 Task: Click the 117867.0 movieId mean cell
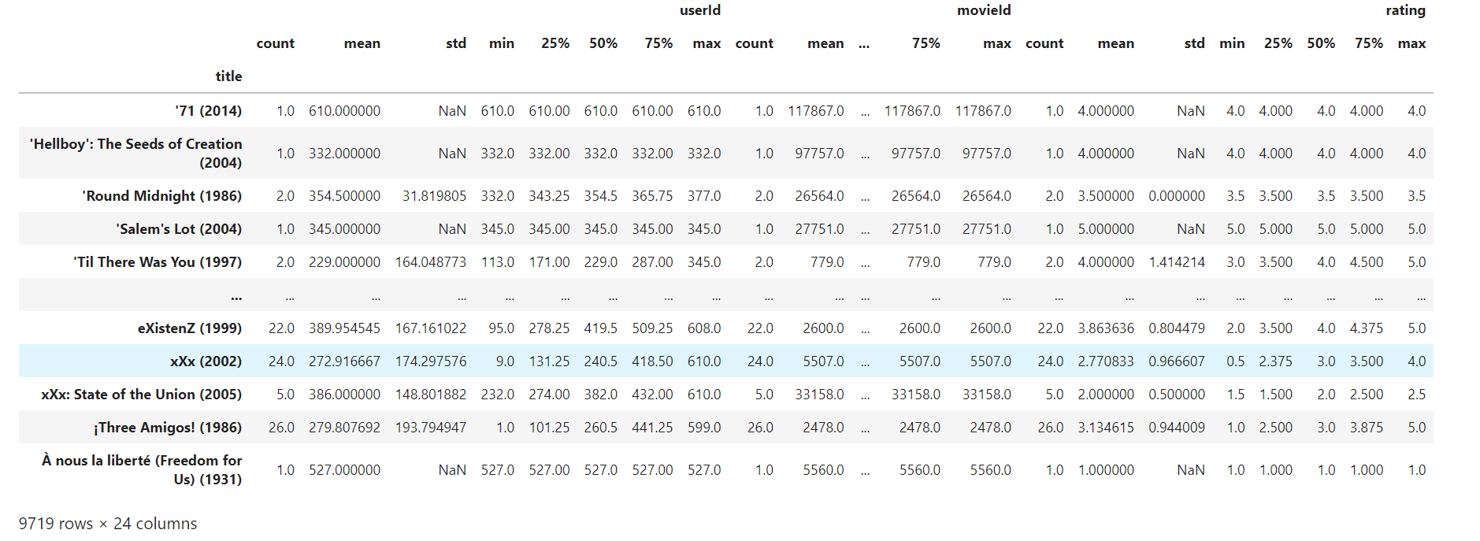coord(816,111)
